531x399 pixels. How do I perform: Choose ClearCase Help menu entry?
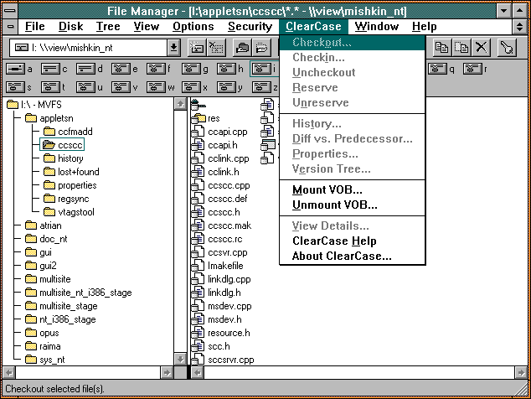(353, 241)
